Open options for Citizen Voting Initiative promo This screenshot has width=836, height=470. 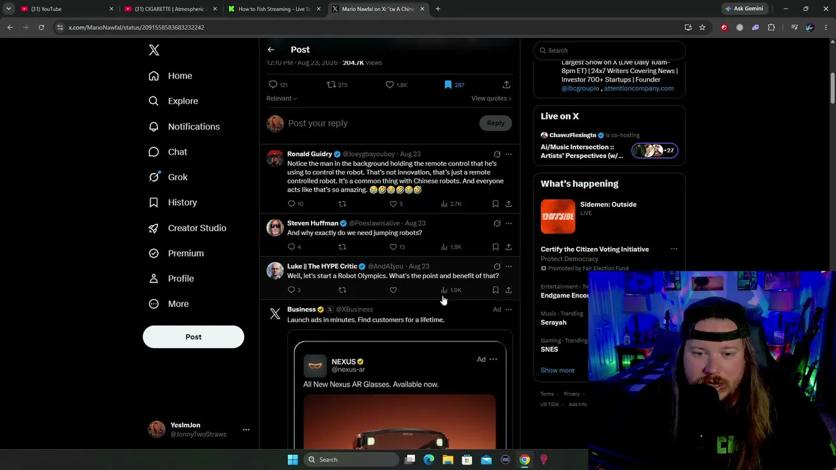point(674,249)
